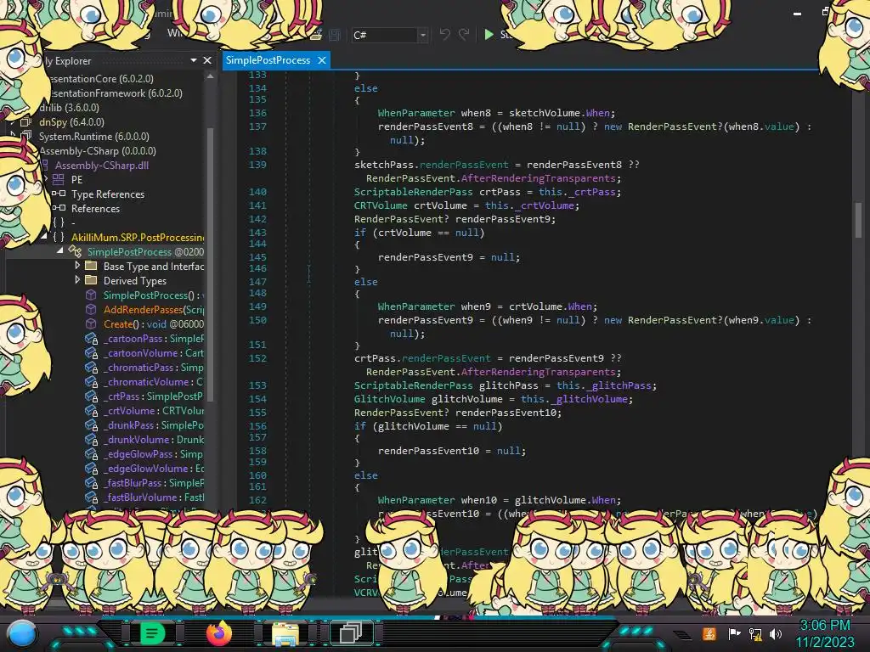Click the _crtPass reference on line 140
The width and height of the screenshot is (870, 652).
click(595, 192)
